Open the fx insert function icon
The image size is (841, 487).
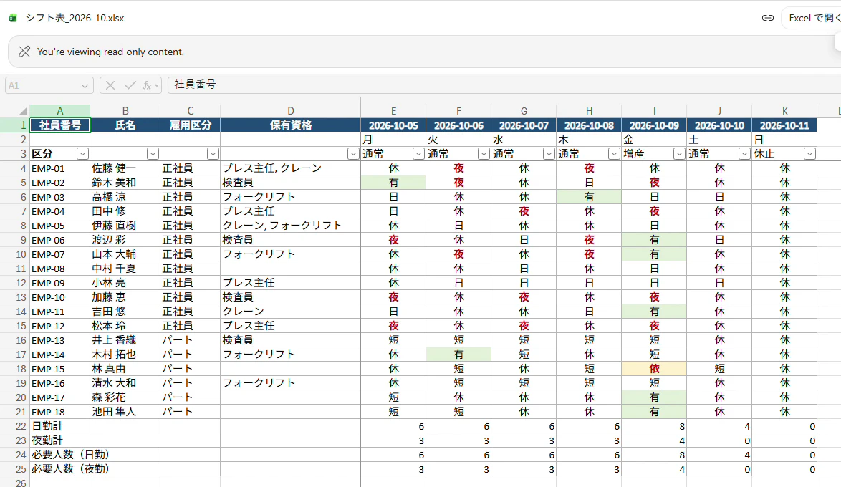pyautogui.click(x=146, y=85)
